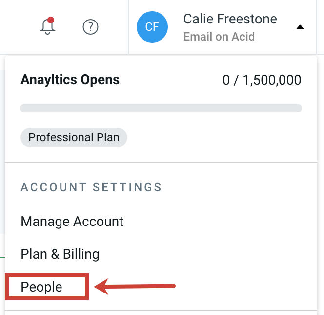Select People from the account menu
This screenshot has width=324, height=315.
click(x=41, y=287)
